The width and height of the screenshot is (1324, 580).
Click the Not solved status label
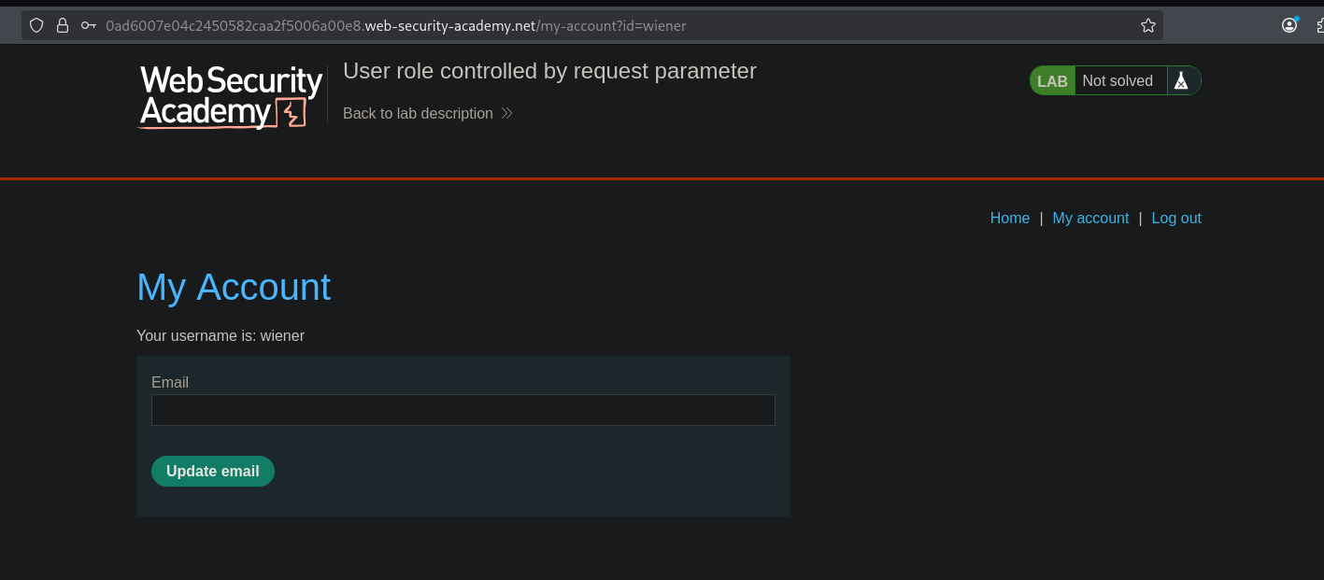[x=1118, y=81]
